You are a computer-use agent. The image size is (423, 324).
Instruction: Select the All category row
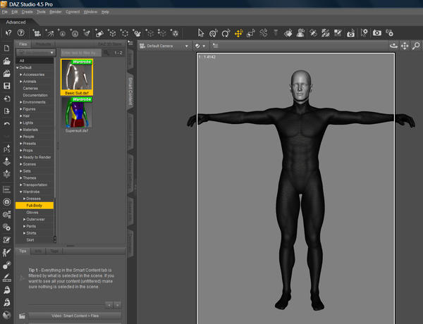(x=35, y=61)
